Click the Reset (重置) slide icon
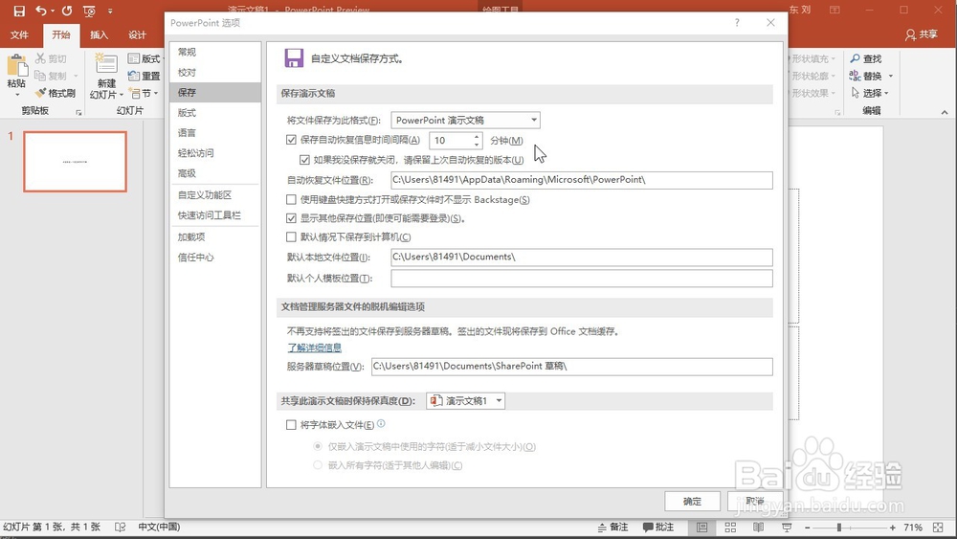Screen dimensions: 957x539 (x=134, y=76)
